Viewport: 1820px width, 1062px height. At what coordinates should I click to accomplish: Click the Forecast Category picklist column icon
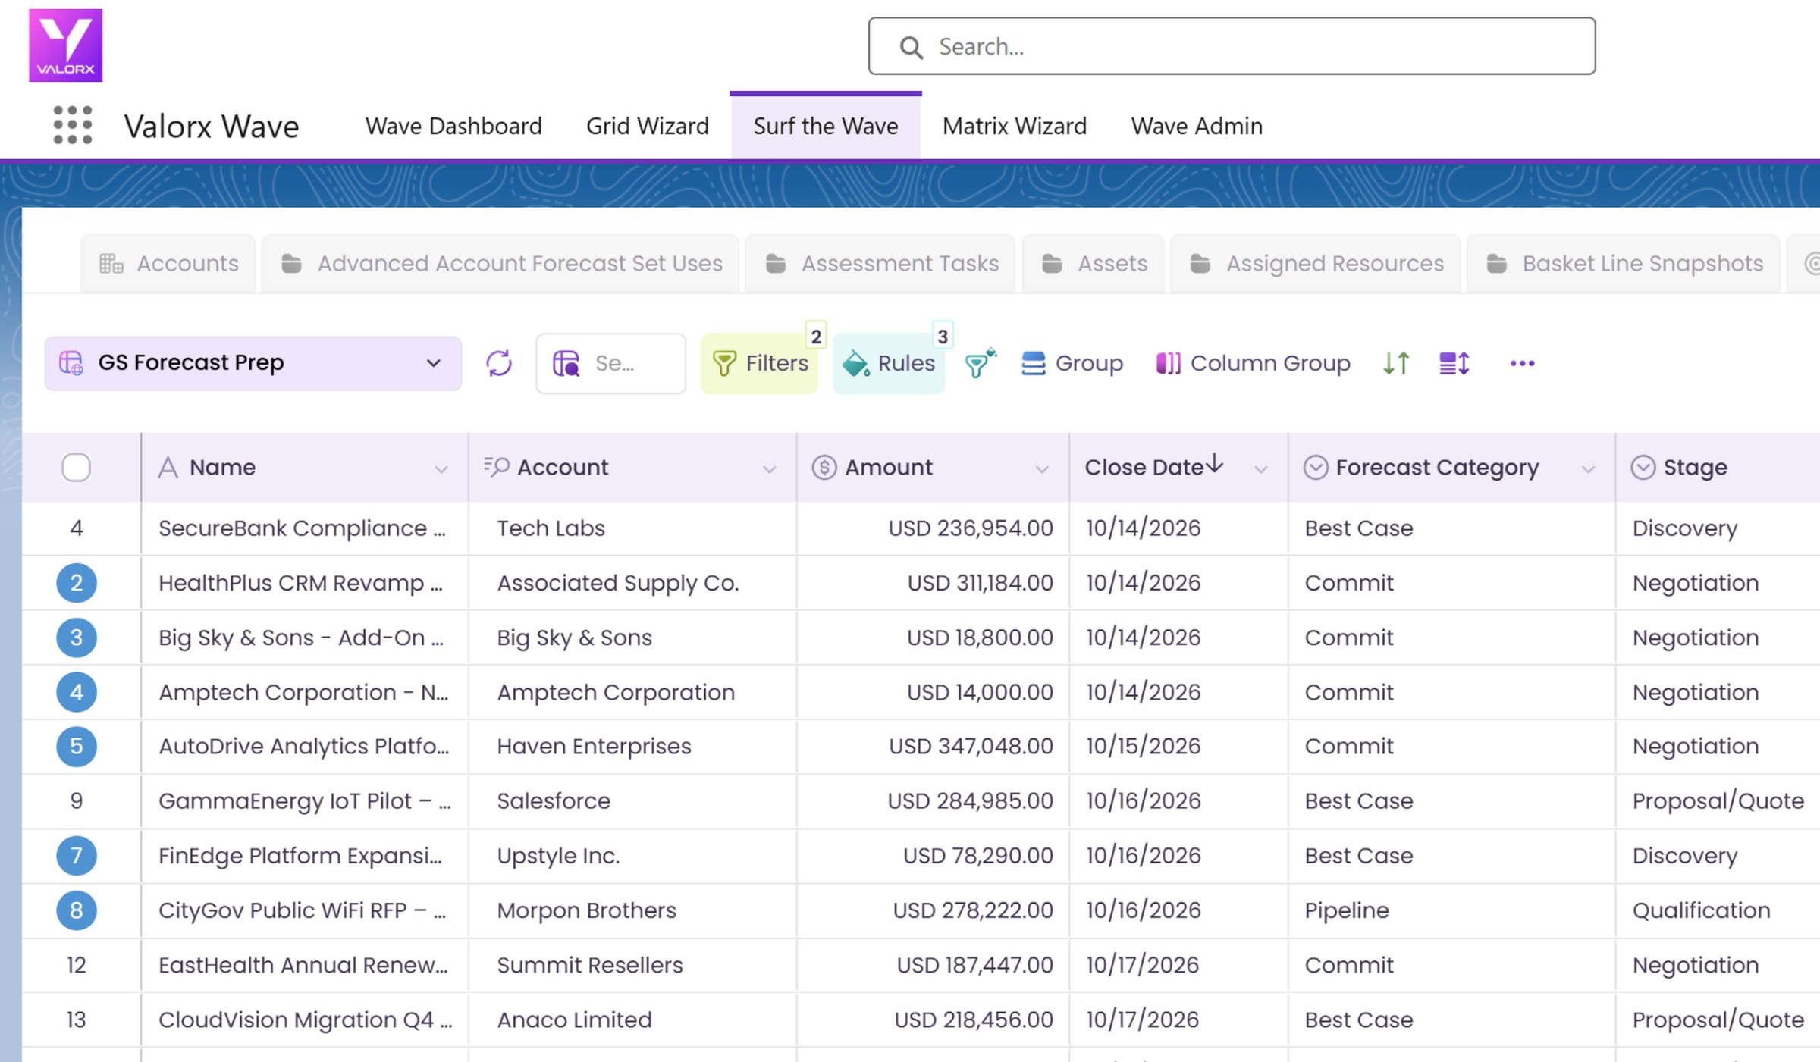click(1316, 467)
